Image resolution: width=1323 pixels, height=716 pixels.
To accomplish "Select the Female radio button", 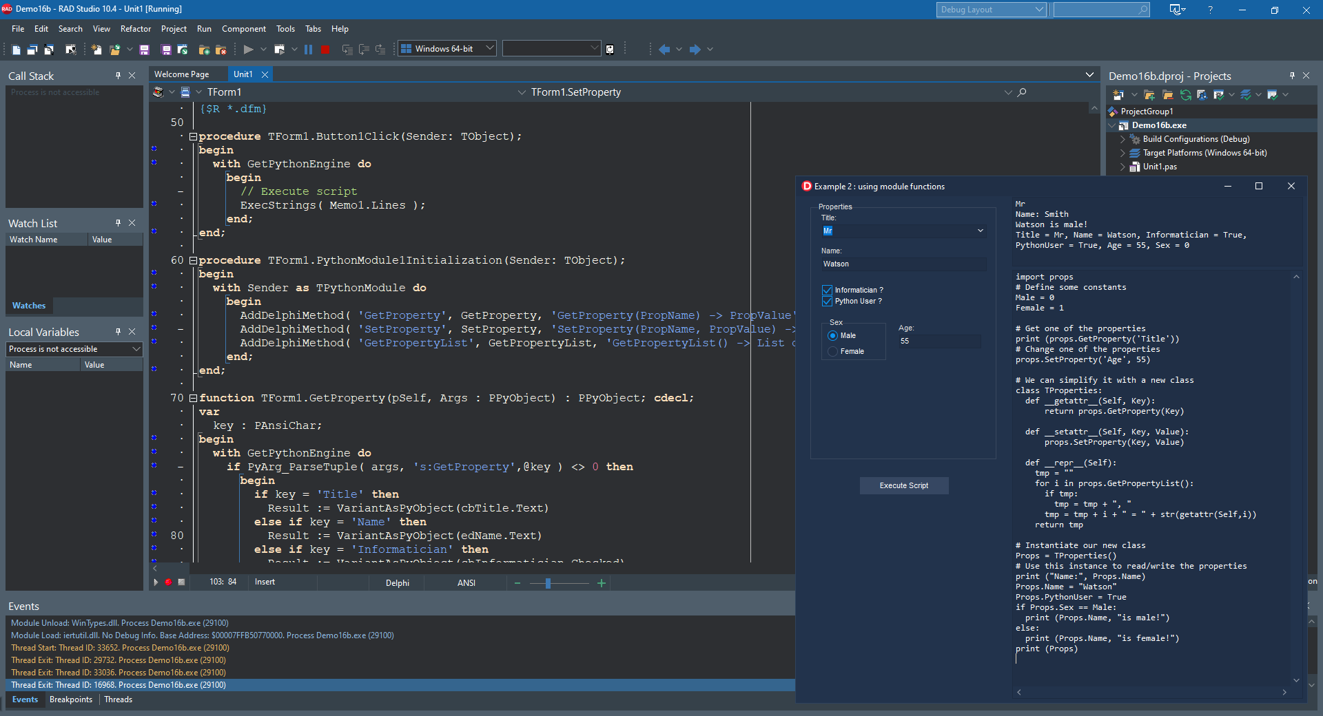I will [832, 352].
